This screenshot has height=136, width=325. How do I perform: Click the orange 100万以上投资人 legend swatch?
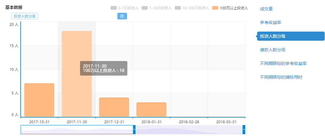215,8
